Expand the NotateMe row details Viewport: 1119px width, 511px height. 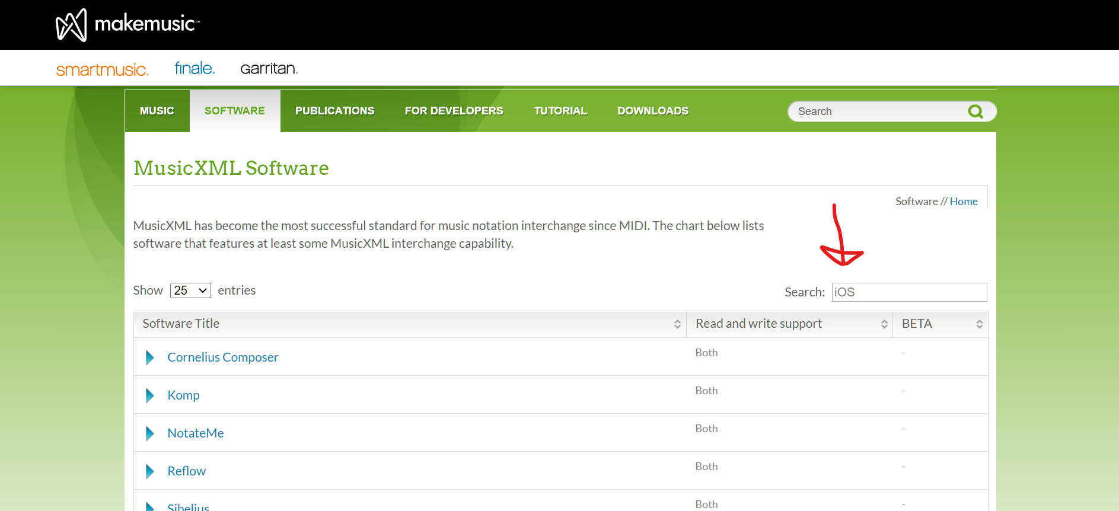tap(150, 433)
